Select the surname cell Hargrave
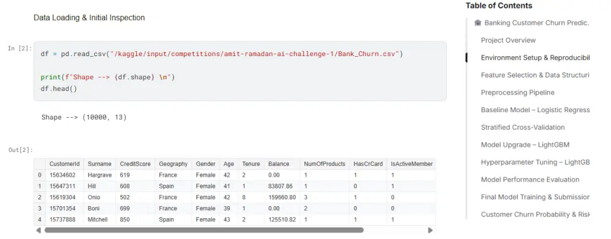 100,175
